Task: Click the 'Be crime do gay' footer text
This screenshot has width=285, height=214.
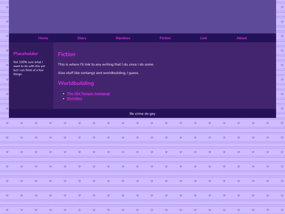Action: (x=142, y=114)
